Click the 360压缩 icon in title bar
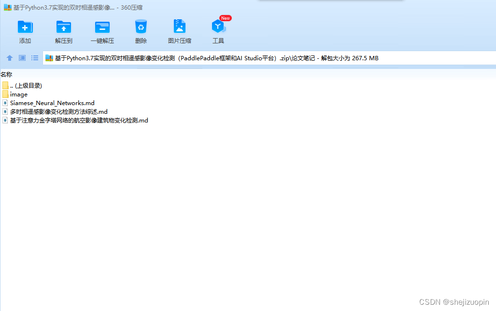The width and height of the screenshot is (496, 311). click(x=6, y=7)
